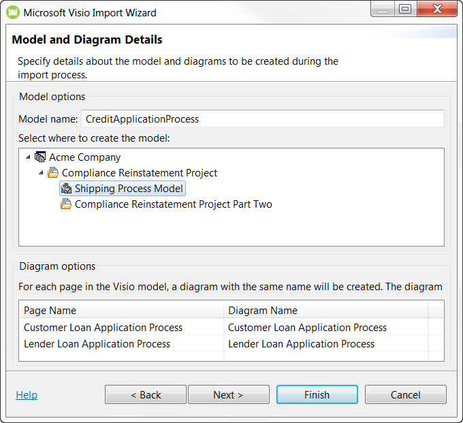This screenshot has width=463, height=423.
Task: Collapse the Compliance Reinstatement Project node
Action: click(41, 173)
